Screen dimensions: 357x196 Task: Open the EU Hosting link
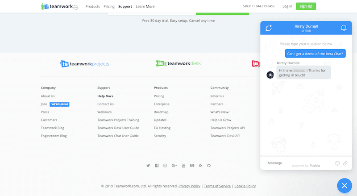pyautogui.click(x=162, y=128)
